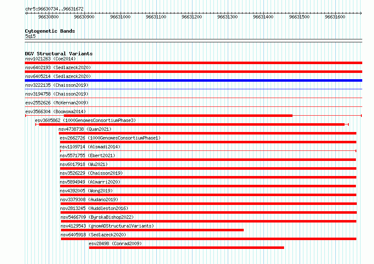374x264 pixels.
Task: Click the Cytogenetic Bands track title
Action: [x=50, y=31]
